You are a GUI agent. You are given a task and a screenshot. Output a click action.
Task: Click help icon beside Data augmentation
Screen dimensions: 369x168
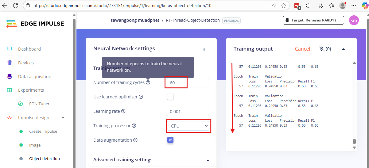click(135, 140)
